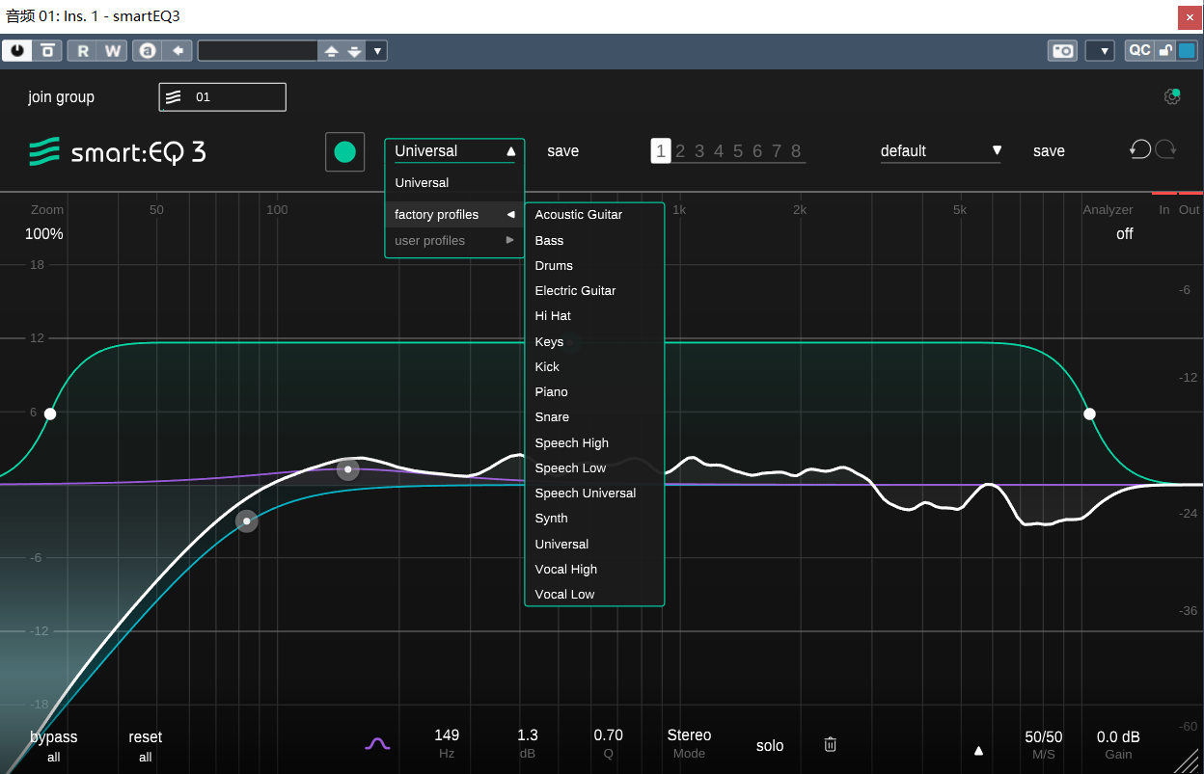Click the Zoom 100% value
Image resolution: width=1204 pixels, height=774 pixels.
point(44,234)
